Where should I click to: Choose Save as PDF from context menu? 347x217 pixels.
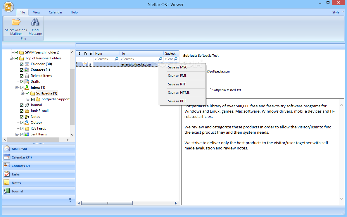pyautogui.click(x=182, y=101)
